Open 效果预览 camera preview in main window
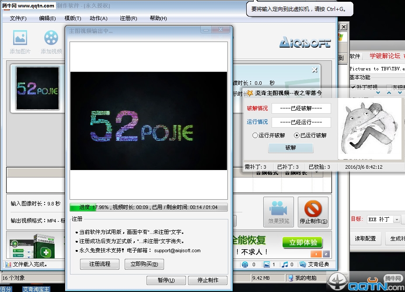405x292 pixels. (x=279, y=212)
